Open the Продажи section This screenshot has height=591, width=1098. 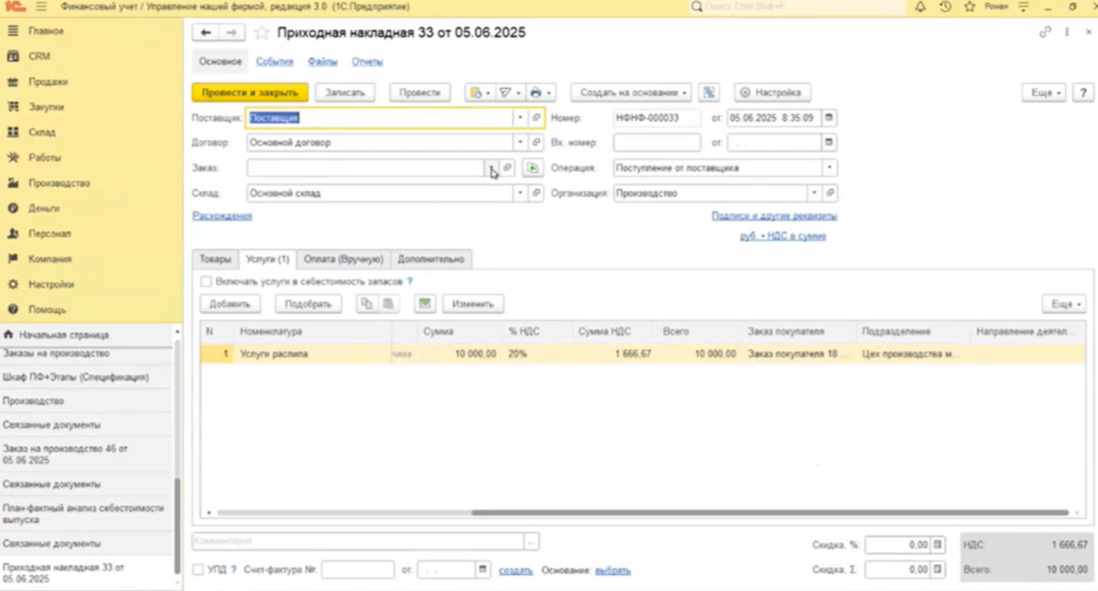coord(48,82)
